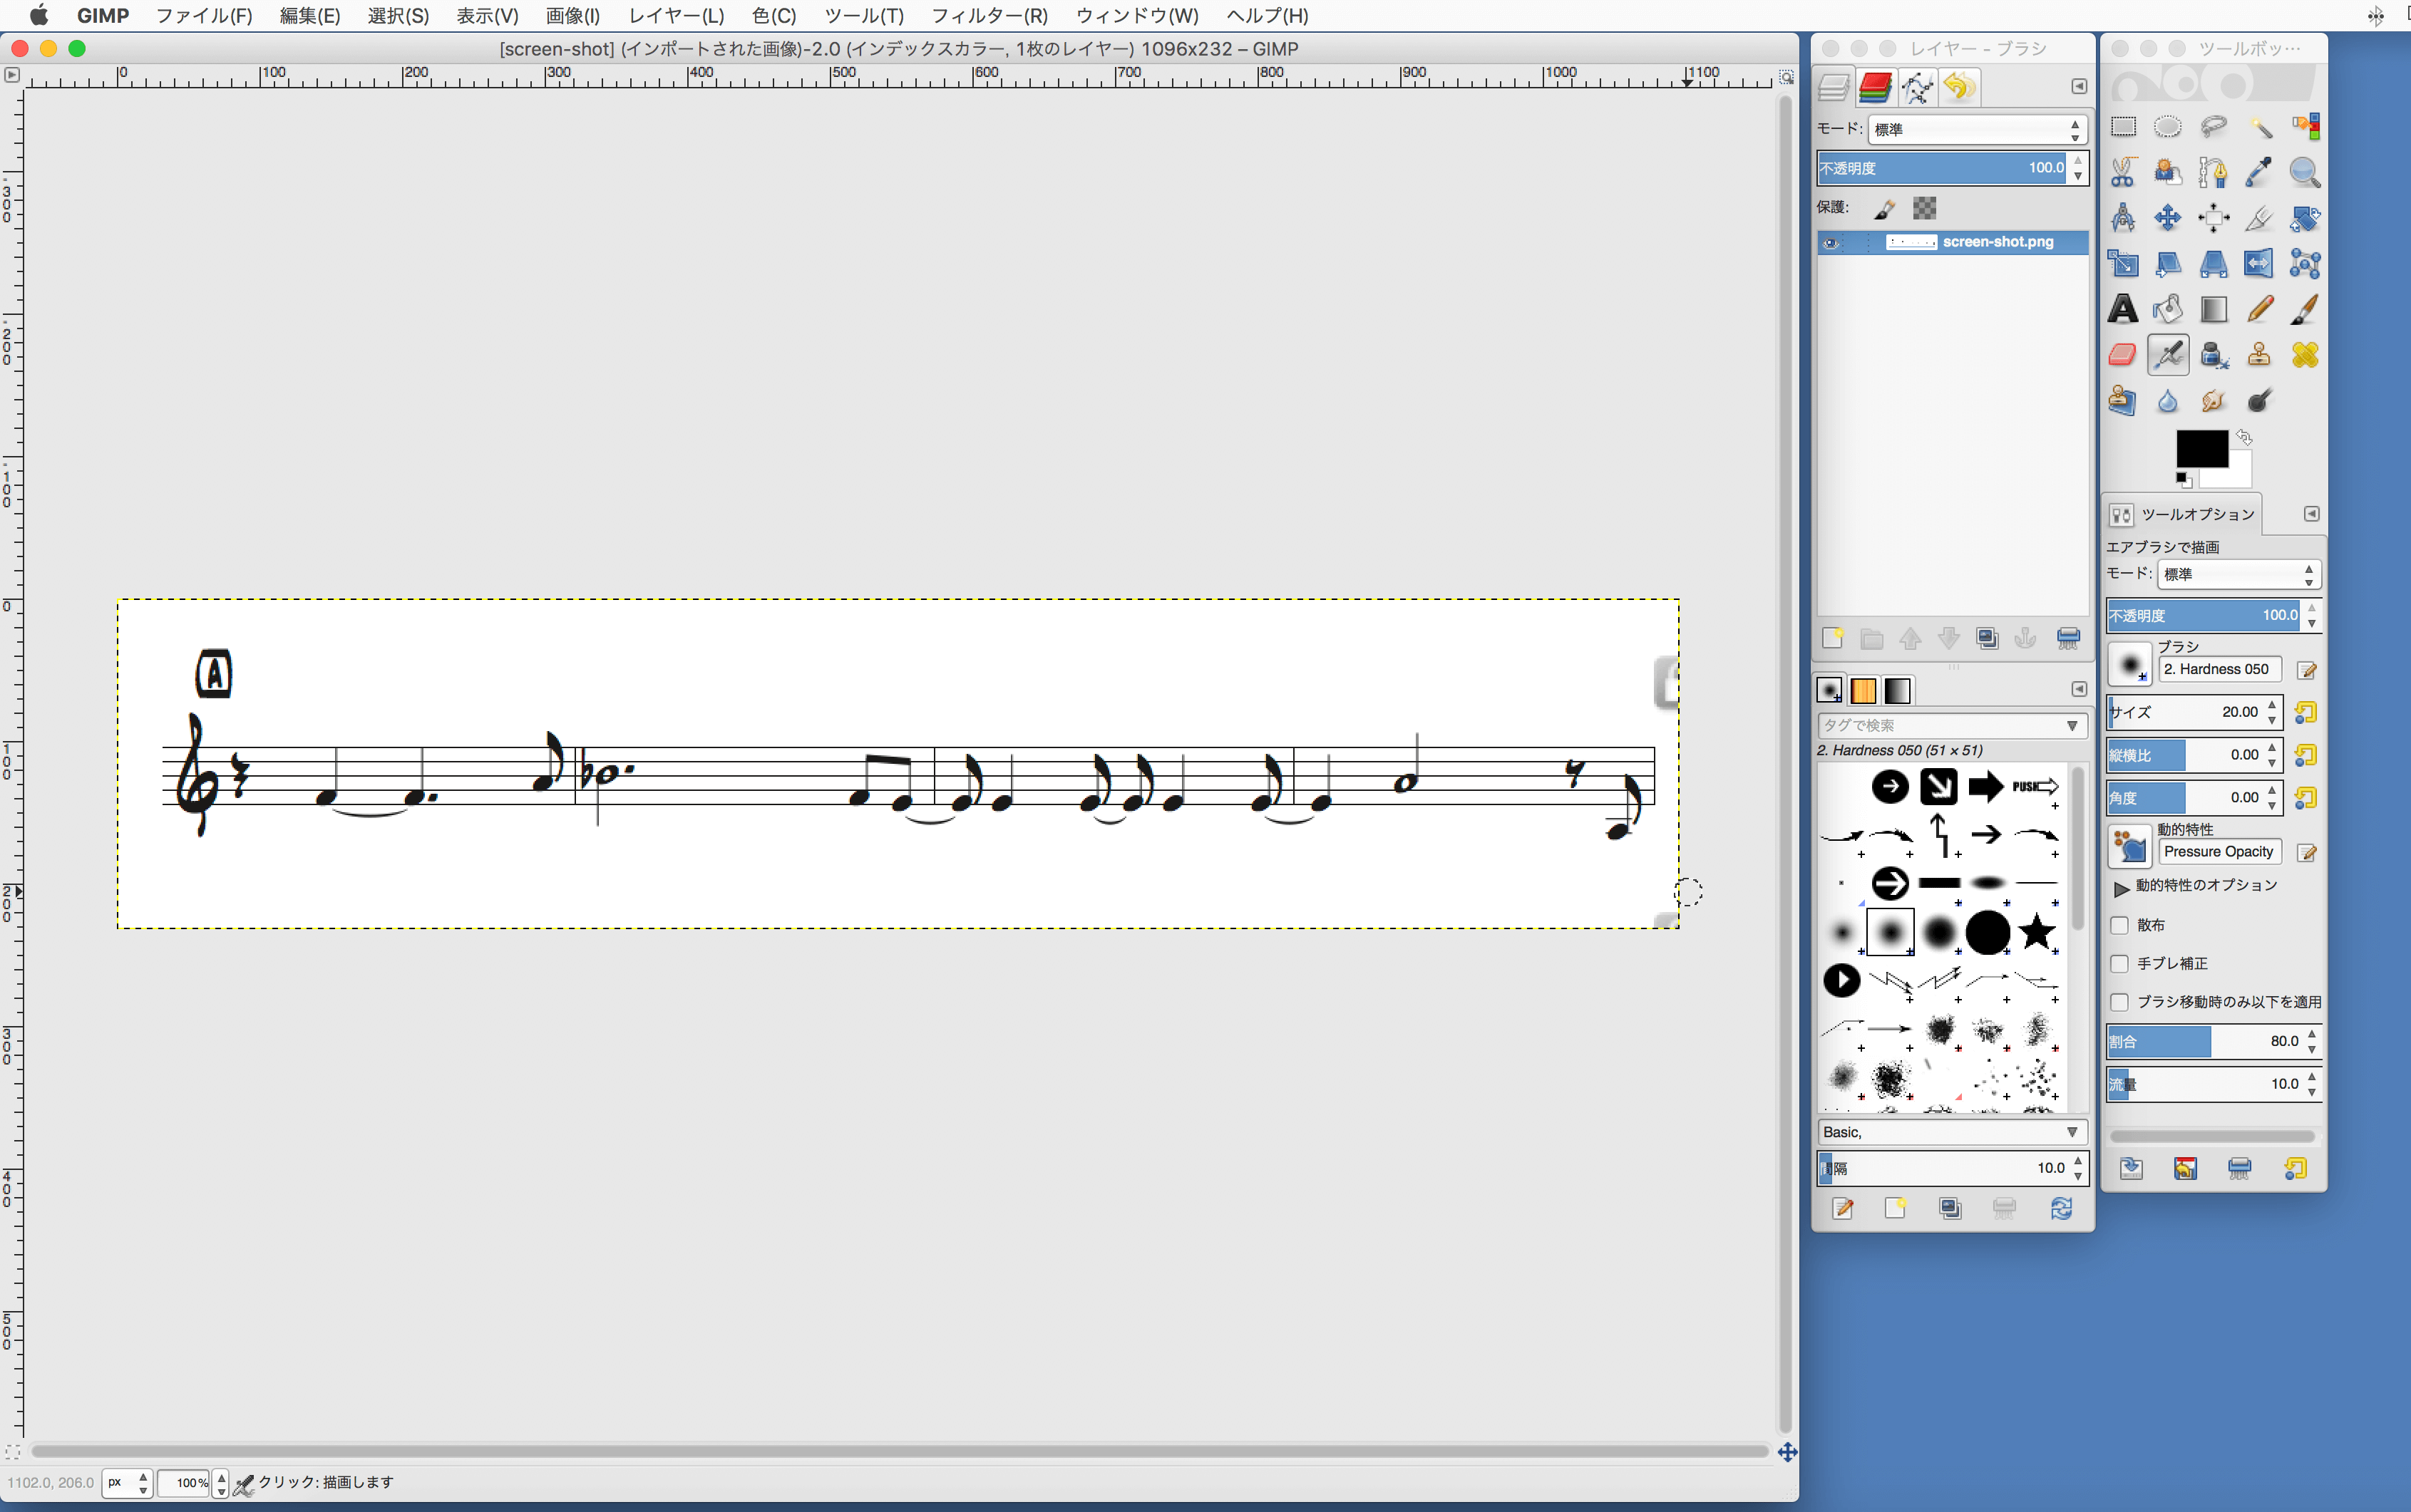
Task: Click the black foreground color swatch
Action: pos(2201,449)
